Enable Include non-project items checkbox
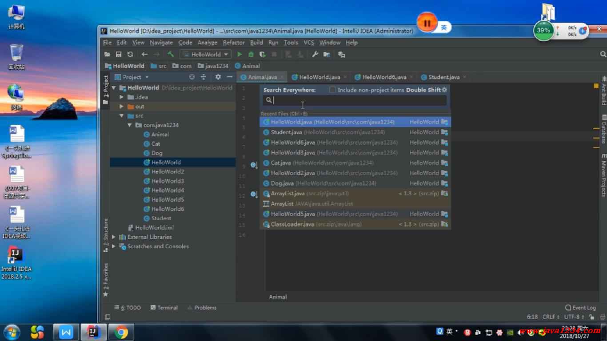 click(x=332, y=90)
